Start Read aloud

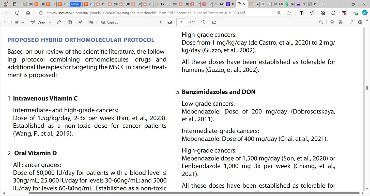pyautogui.click(x=81, y=22)
